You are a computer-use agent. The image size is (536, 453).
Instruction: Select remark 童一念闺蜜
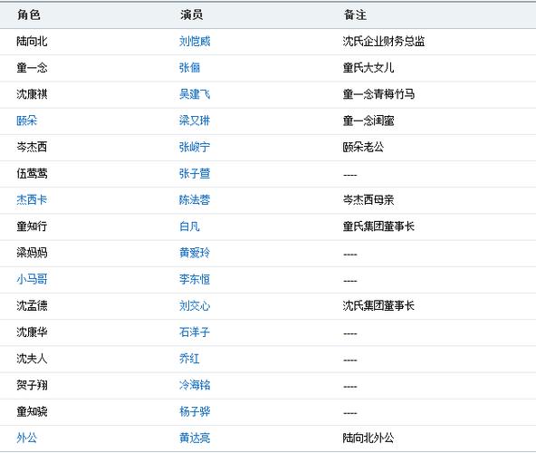click(368, 120)
